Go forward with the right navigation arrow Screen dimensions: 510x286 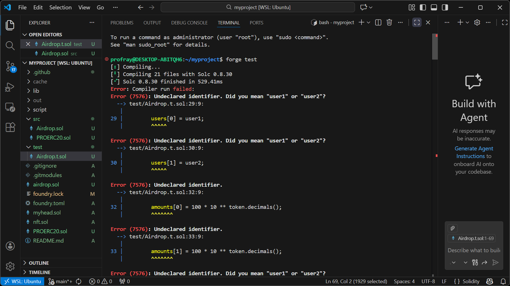click(152, 7)
